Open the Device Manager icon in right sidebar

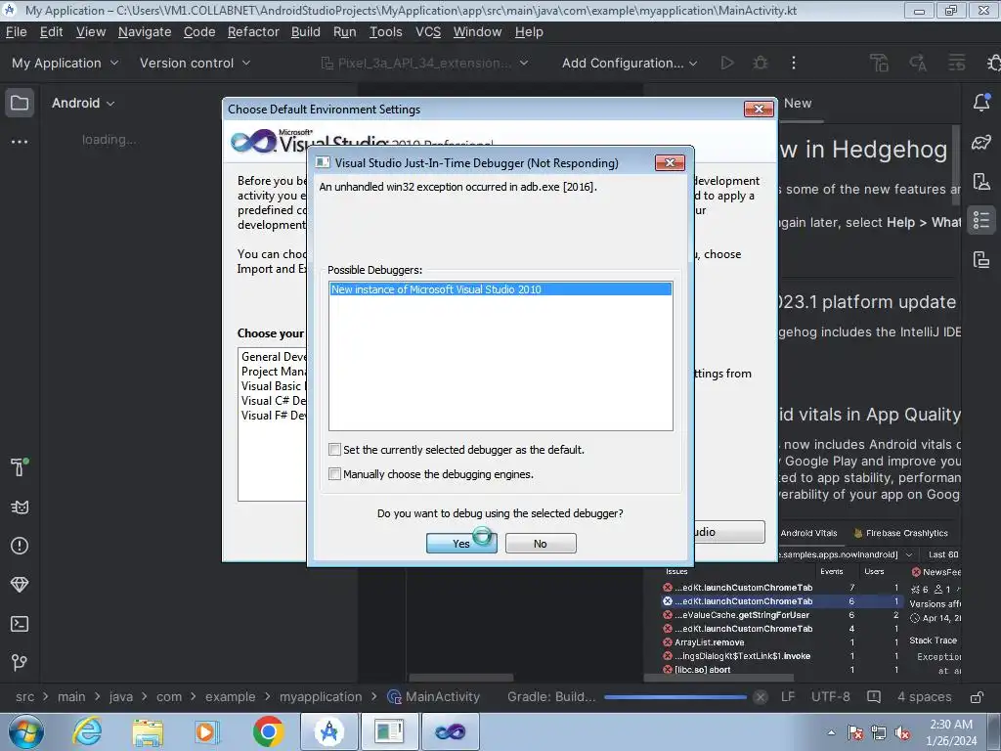[x=981, y=181]
